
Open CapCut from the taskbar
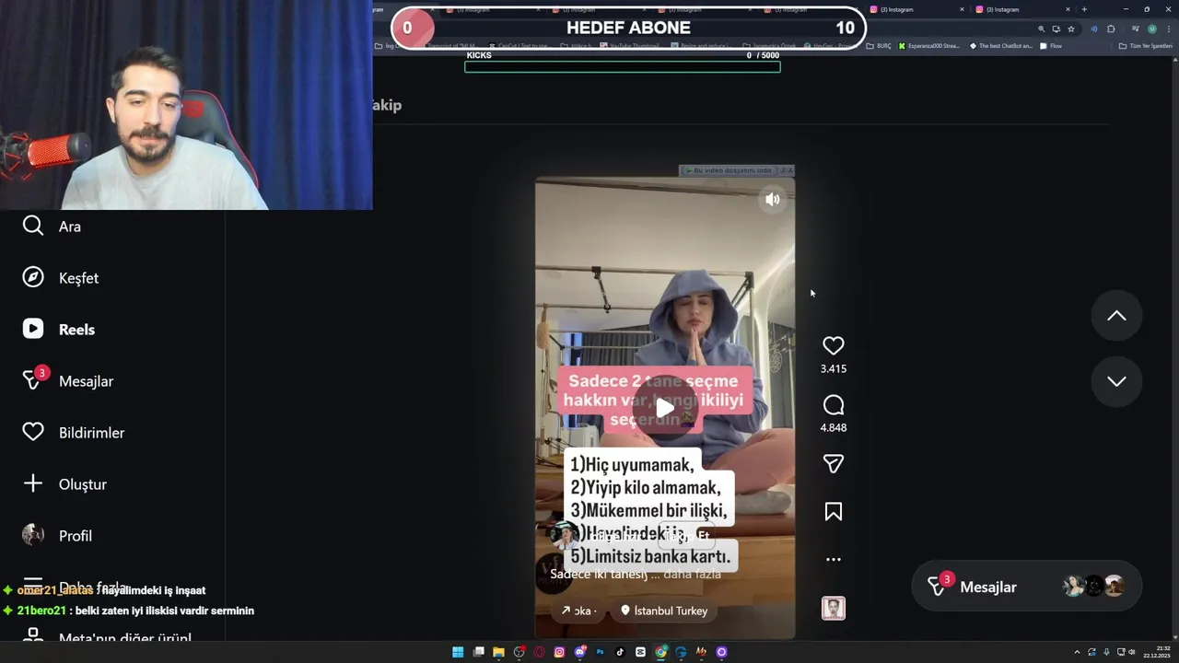coord(640,652)
